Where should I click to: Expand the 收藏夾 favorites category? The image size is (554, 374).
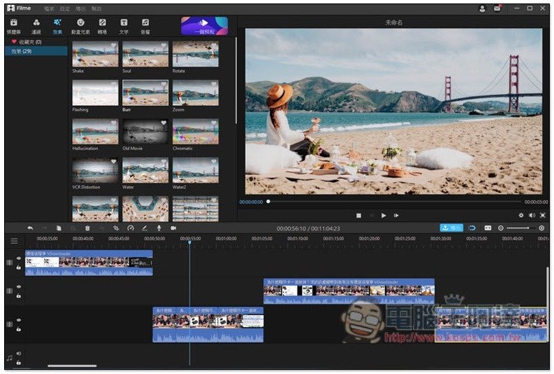pyautogui.click(x=26, y=42)
